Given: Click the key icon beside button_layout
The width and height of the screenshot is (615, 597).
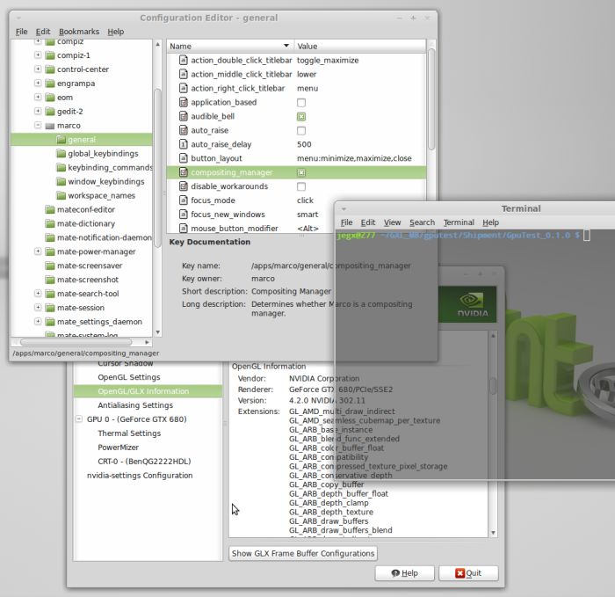Looking at the screenshot, I should (x=183, y=158).
